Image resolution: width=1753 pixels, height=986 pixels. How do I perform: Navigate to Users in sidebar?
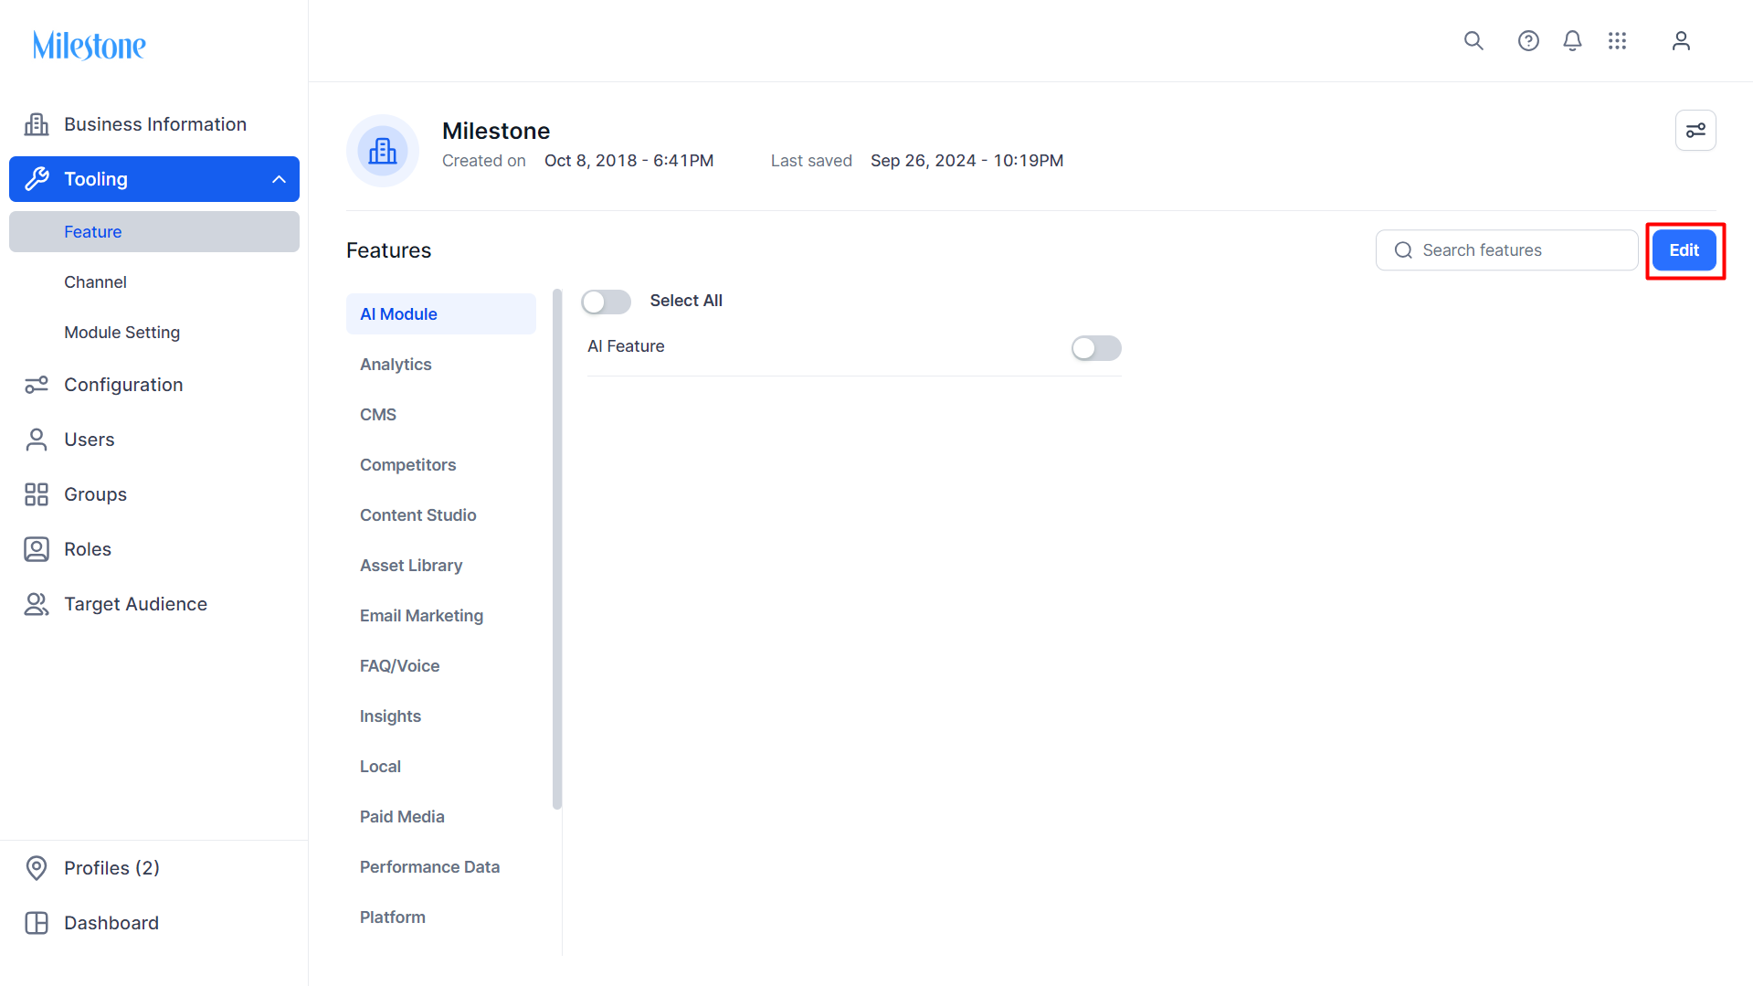tap(154, 440)
